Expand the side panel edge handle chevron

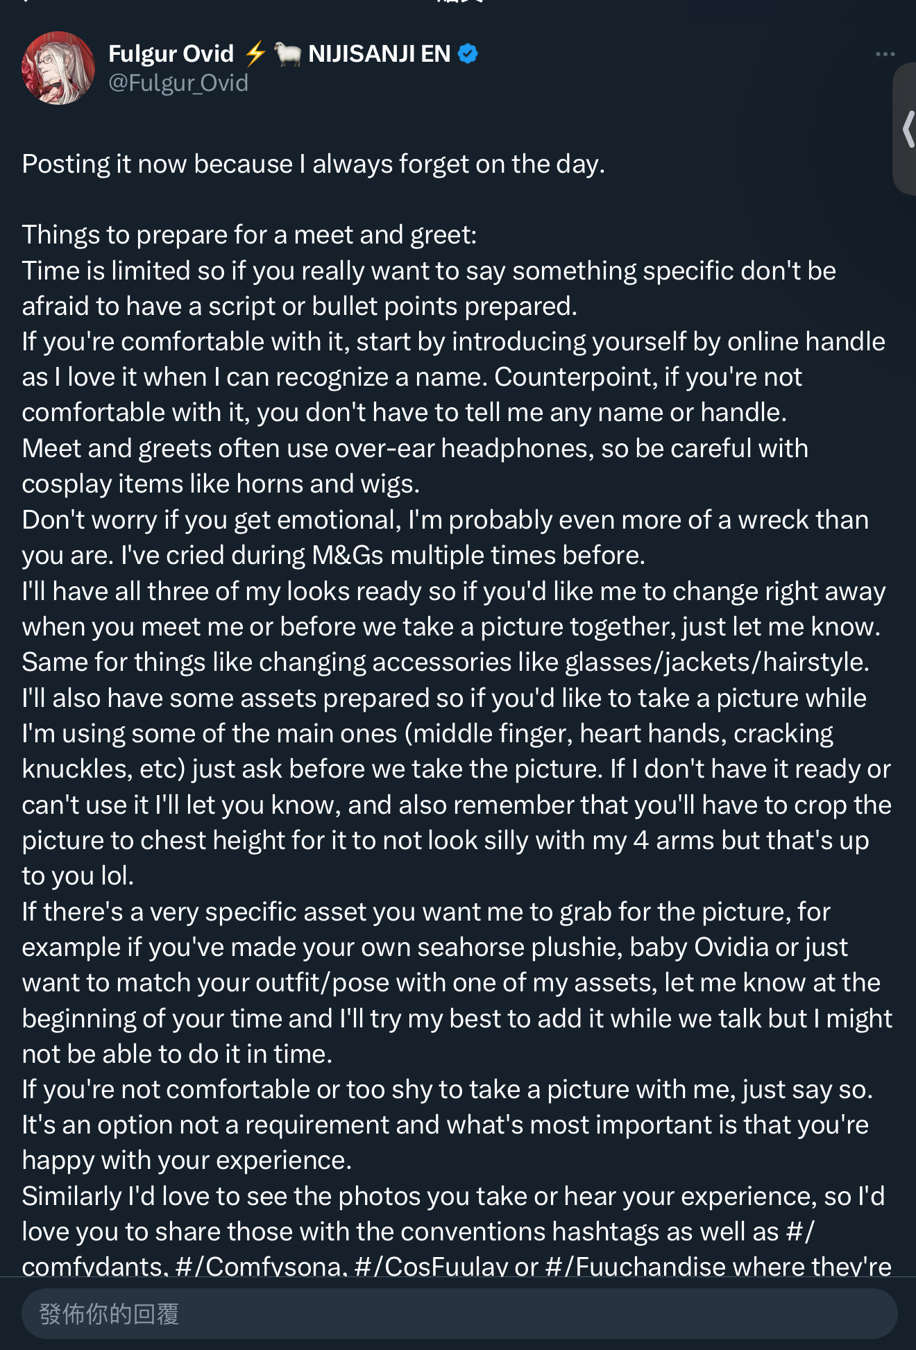tap(906, 129)
